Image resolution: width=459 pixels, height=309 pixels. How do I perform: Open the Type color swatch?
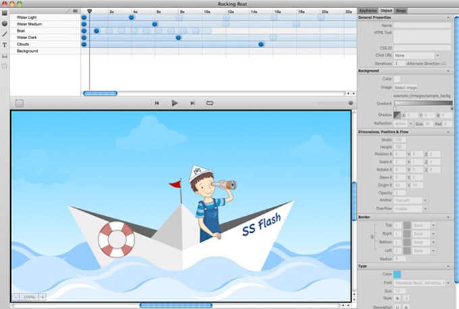point(397,274)
